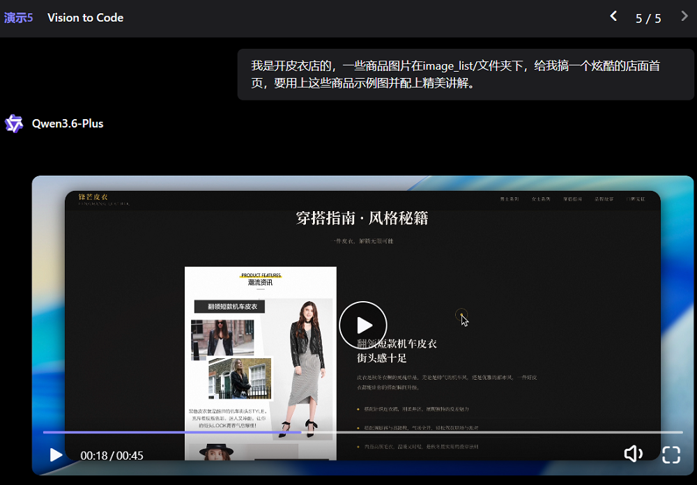Click the fullscreen icon on the player

pyautogui.click(x=671, y=455)
